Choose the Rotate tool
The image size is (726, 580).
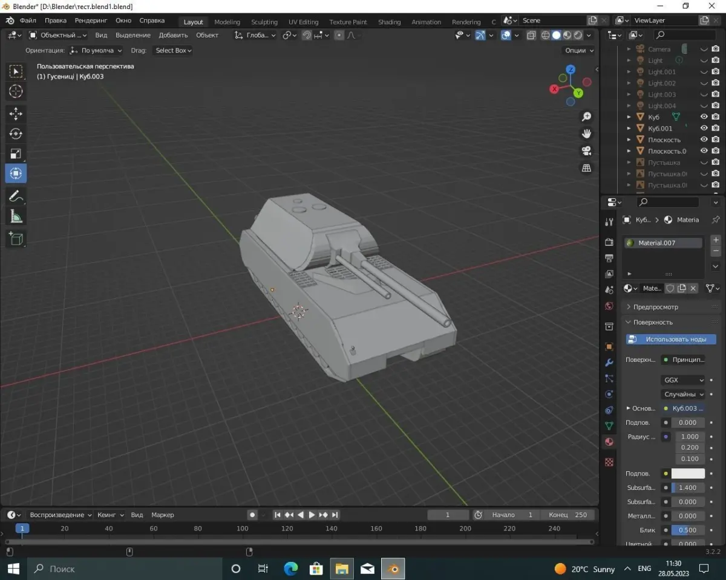pyautogui.click(x=16, y=134)
